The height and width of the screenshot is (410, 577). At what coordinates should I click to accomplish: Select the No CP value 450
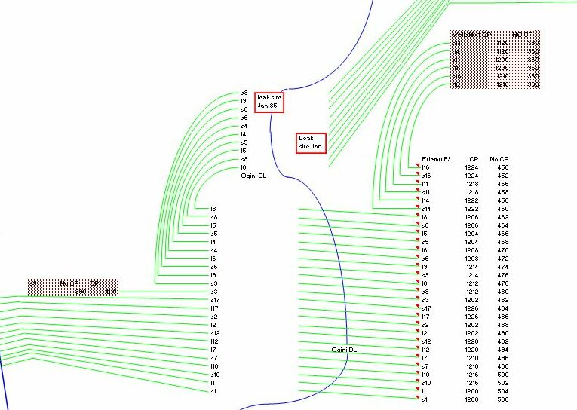[502, 167]
